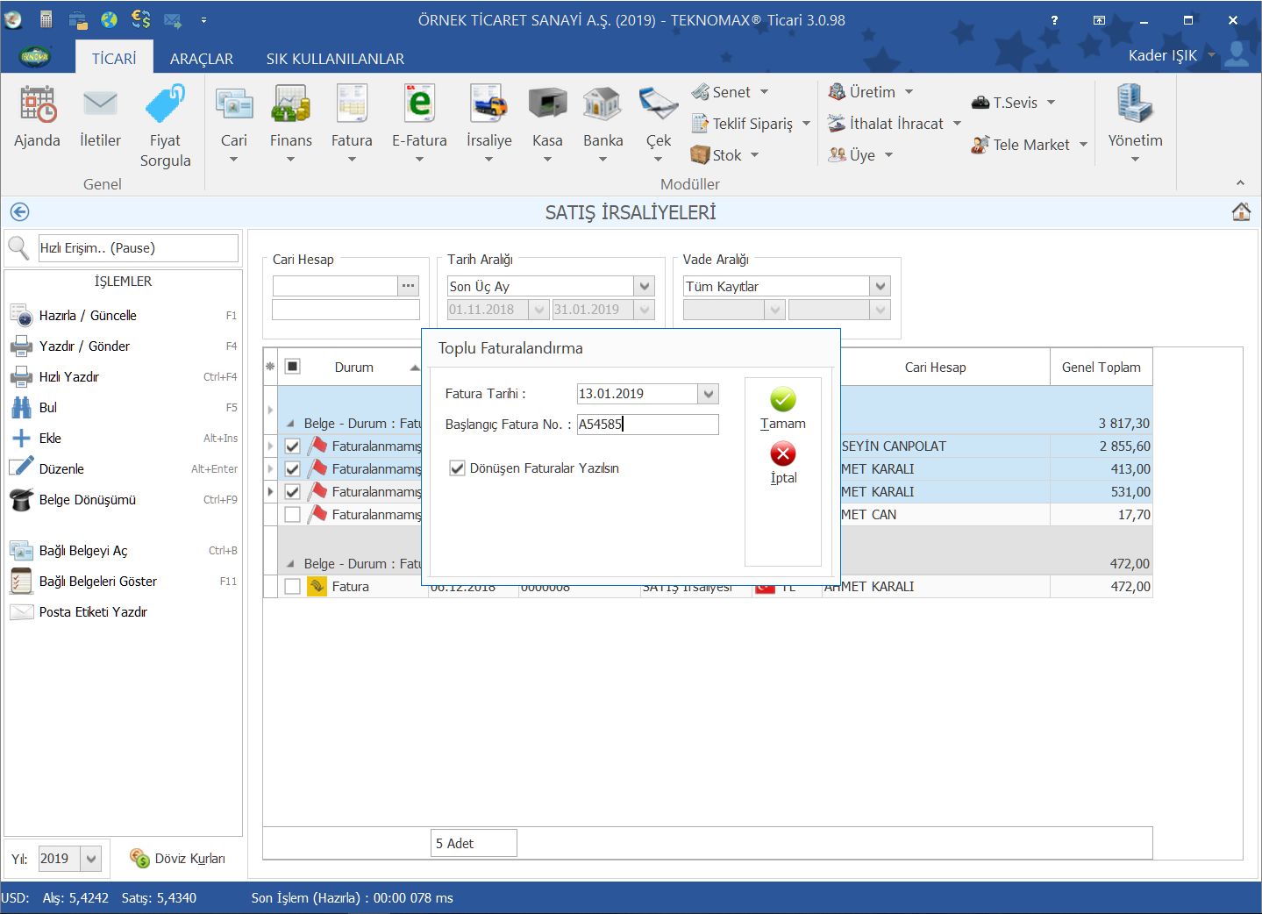The height and width of the screenshot is (914, 1262).
Task: Click the Fiyat Sorgula price tag icon
Action: click(x=165, y=105)
